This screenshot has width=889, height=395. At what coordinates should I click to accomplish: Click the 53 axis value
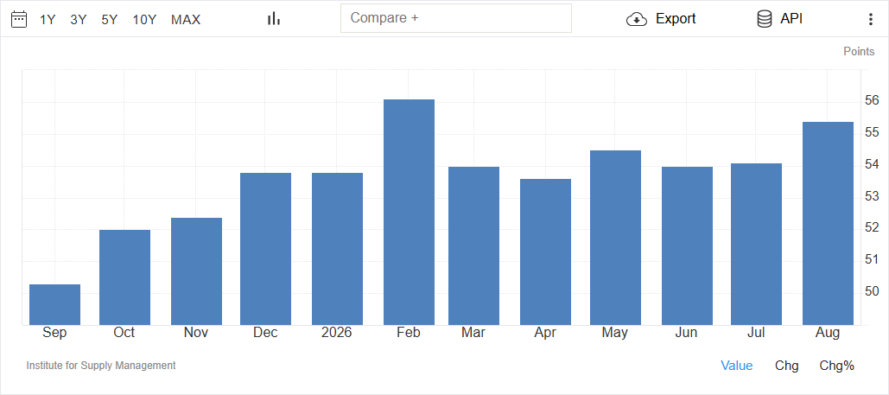(x=873, y=196)
